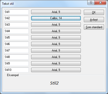Click the Stil9 input field
This screenshot has height=94, width=108.
coord(16,63)
